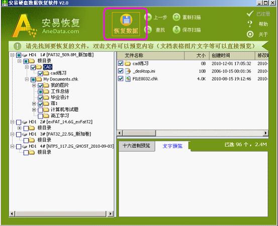Uncheck the 毕业设计 folder checkbox
The width and height of the screenshot is (278, 226).
tap(40, 98)
